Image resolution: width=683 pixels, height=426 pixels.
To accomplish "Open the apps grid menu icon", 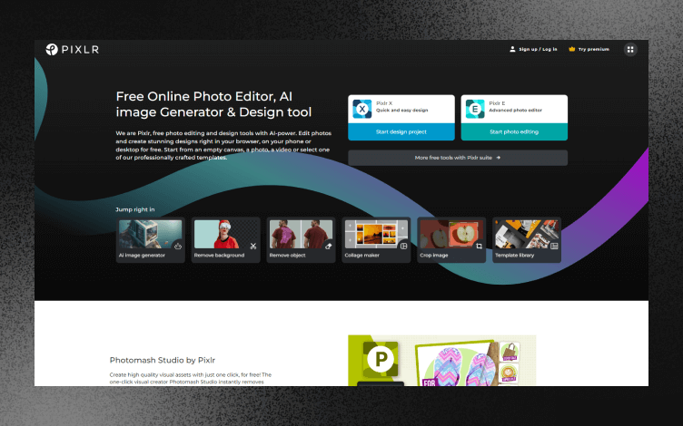I will [629, 50].
